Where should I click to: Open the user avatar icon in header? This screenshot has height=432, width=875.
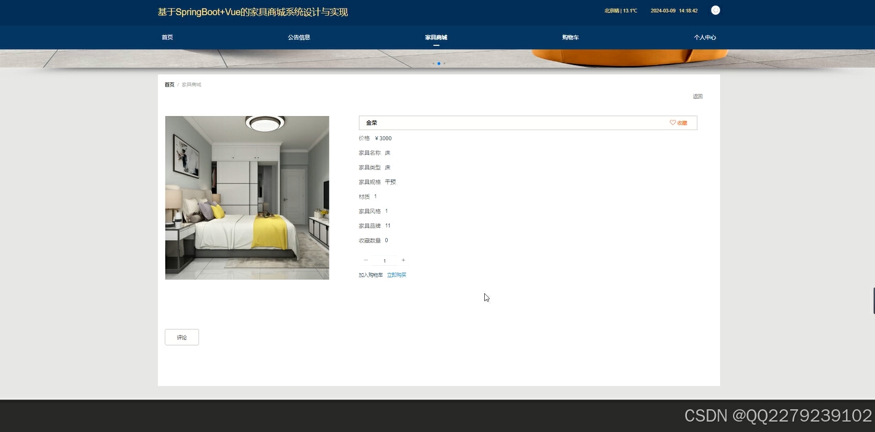pyautogui.click(x=715, y=10)
